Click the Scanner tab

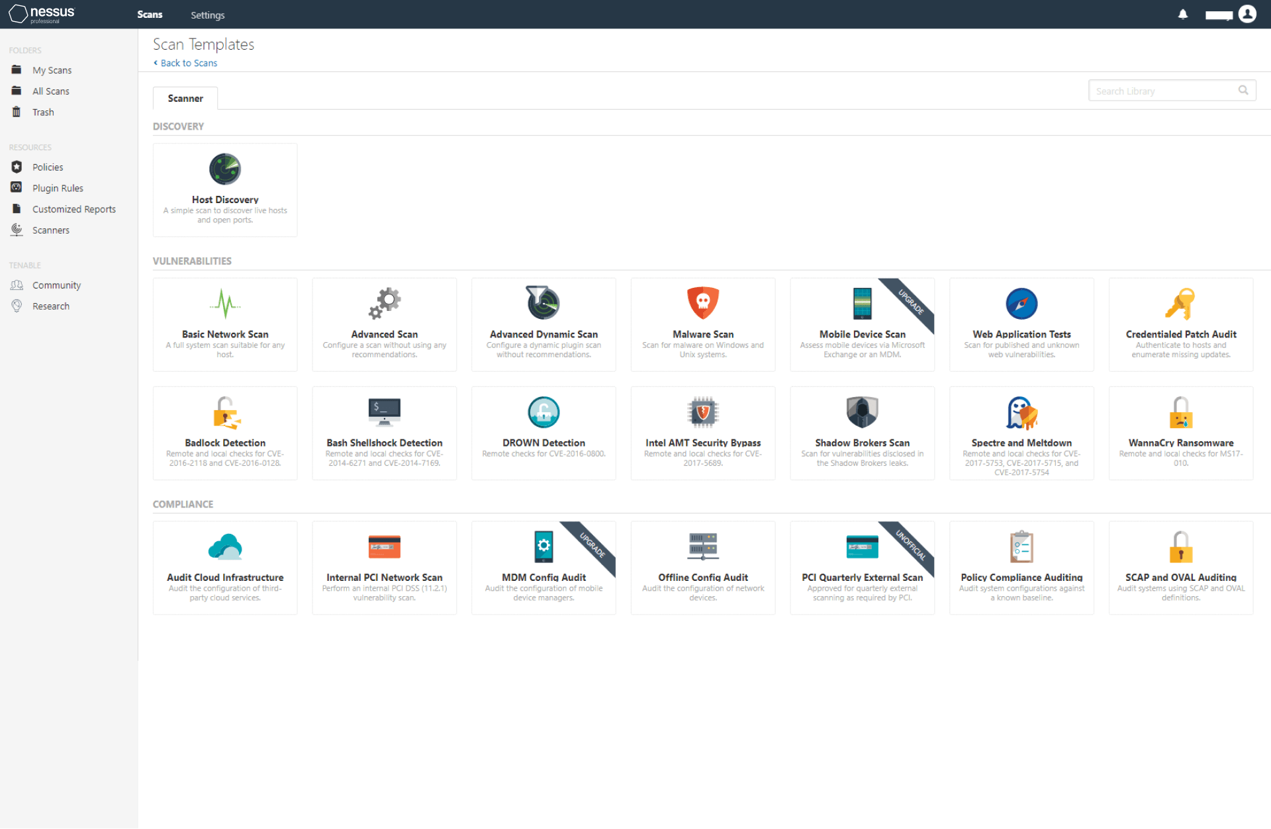click(x=183, y=98)
